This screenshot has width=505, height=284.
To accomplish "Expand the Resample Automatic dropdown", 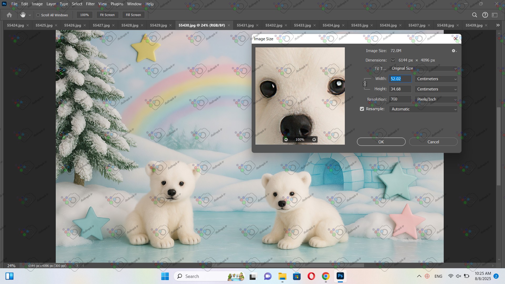I will point(423,109).
